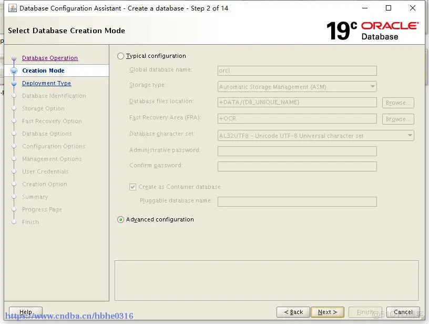Click the Back button
The width and height of the screenshot is (429, 324).
293,312
